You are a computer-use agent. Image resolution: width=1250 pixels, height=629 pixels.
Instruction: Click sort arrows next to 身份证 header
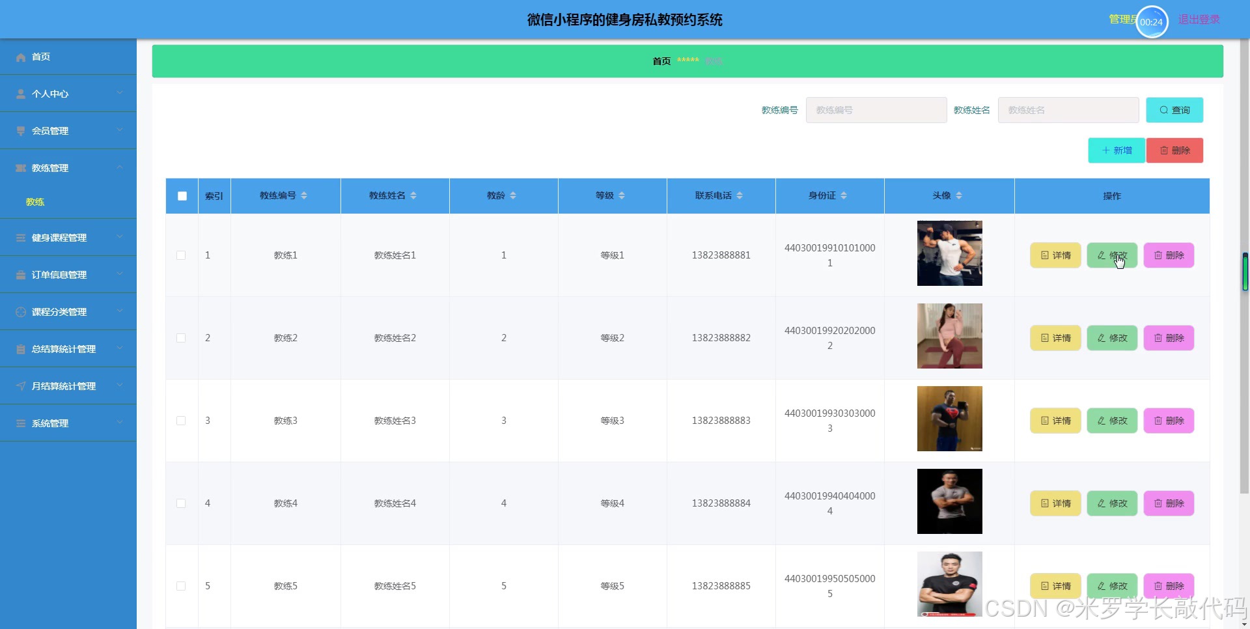(x=844, y=195)
